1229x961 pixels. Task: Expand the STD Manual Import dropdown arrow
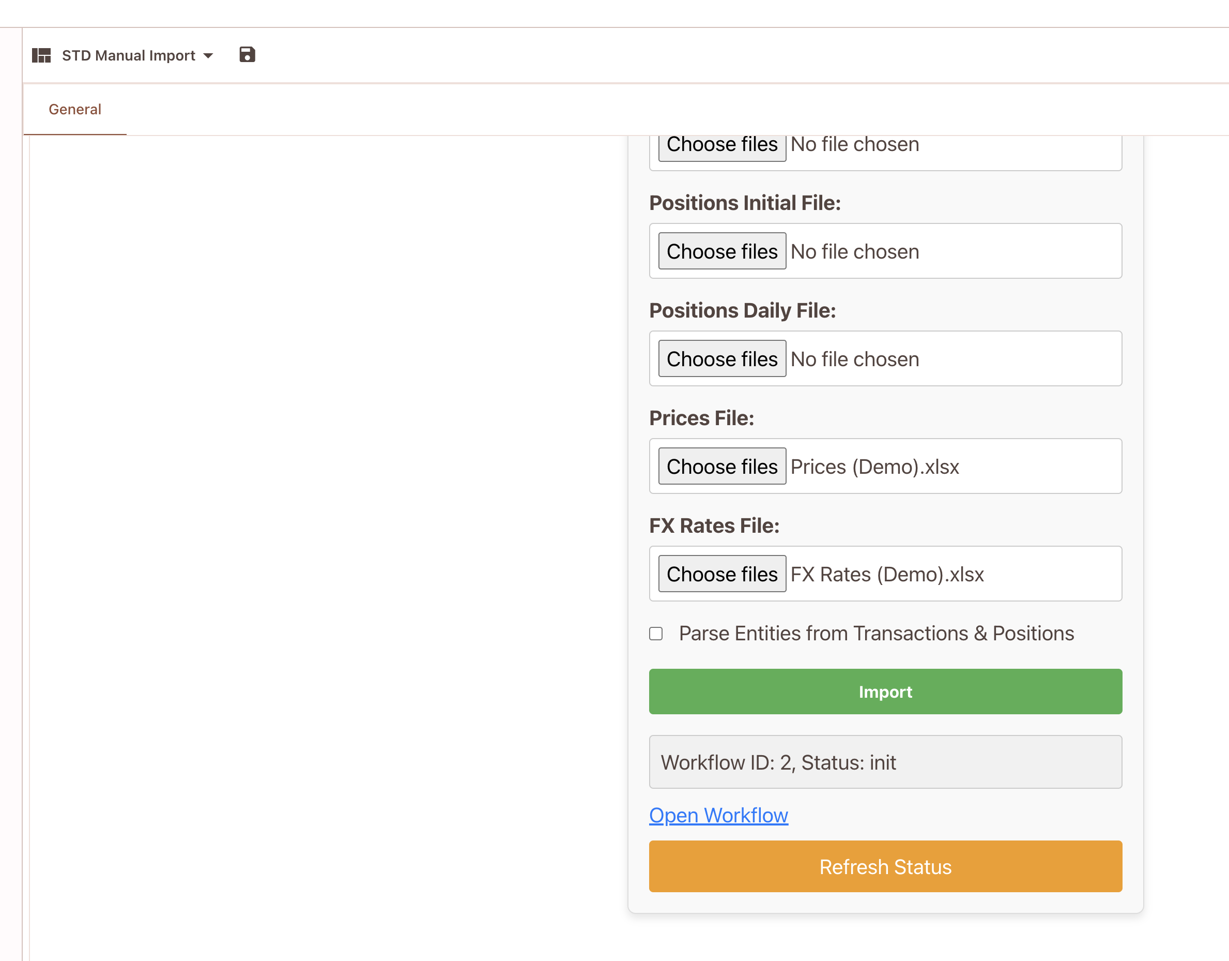tap(208, 56)
